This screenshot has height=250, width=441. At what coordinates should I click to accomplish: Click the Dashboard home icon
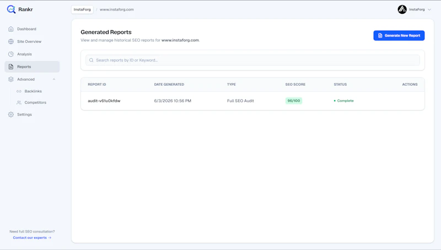pos(11,29)
